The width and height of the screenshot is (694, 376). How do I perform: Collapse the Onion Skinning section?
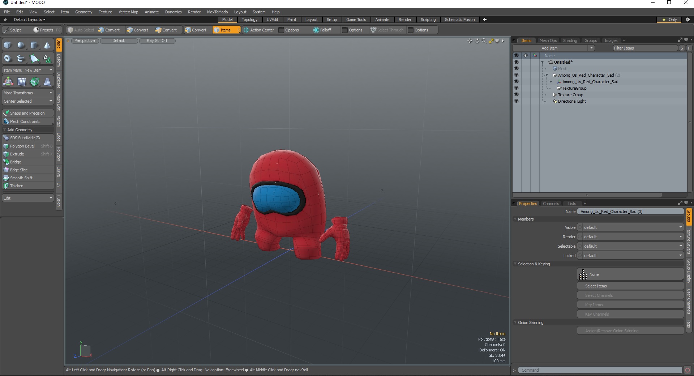[x=515, y=322]
